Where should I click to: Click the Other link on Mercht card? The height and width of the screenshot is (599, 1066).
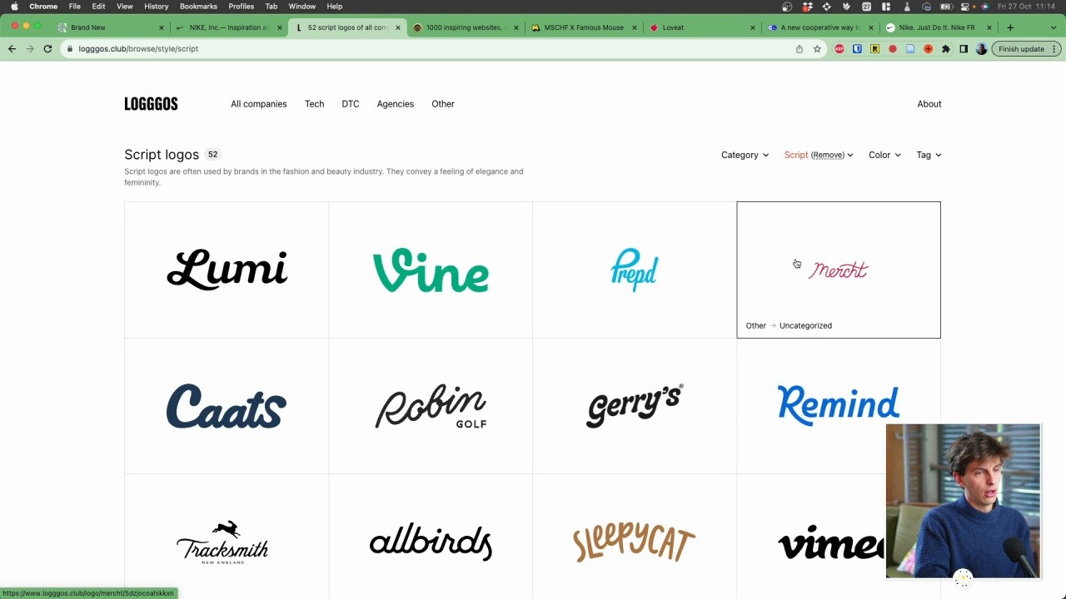pyautogui.click(x=755, y=325)
